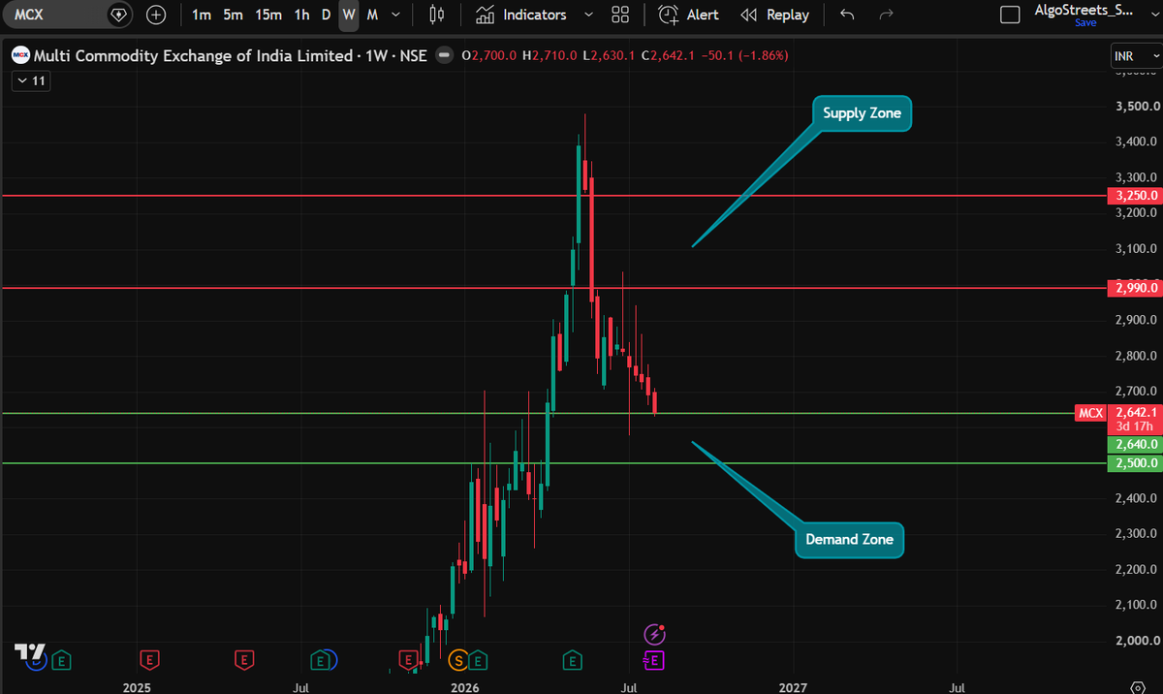Create an Alert
This screenshot has width=1163, height=694.
689,15
